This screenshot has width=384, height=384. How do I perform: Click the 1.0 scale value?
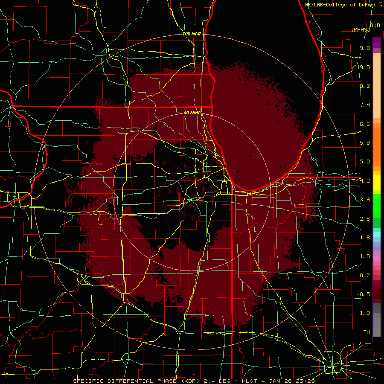pyautogui.click(x=365, y=256)
